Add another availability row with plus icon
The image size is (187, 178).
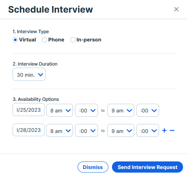coord(164,130)
